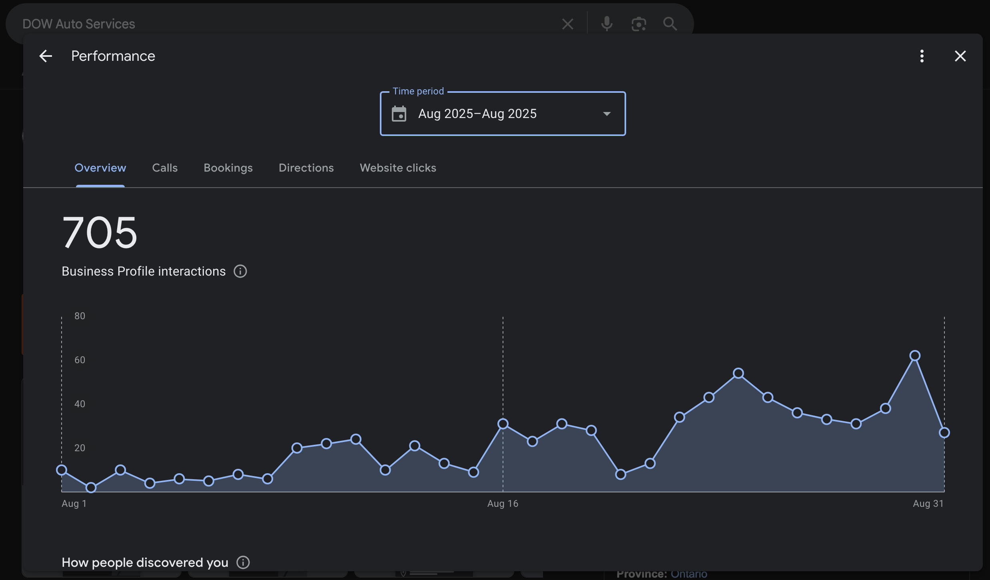Click the Aug 16 data point on chart
This screenshot has height=580, width=990.
pos(503,424)
